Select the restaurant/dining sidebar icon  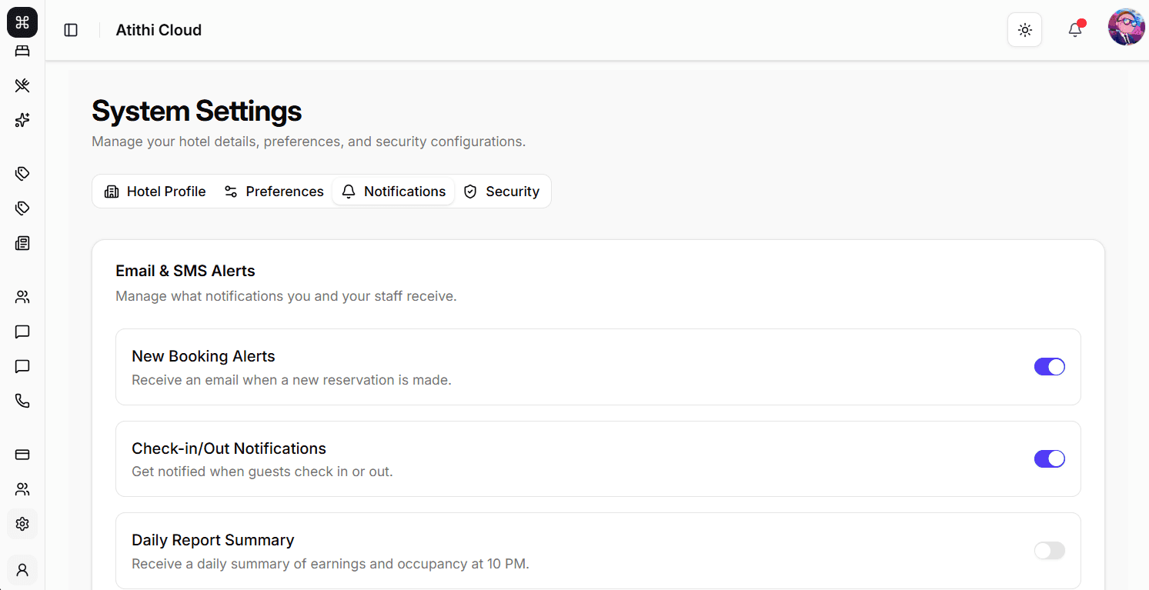[22, 85]
